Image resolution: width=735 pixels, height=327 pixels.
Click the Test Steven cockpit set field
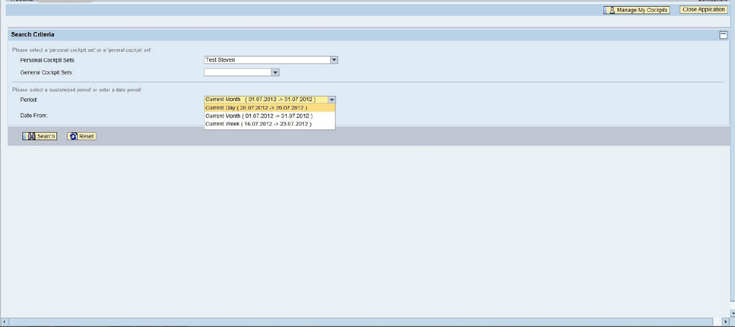pos(266,60)
